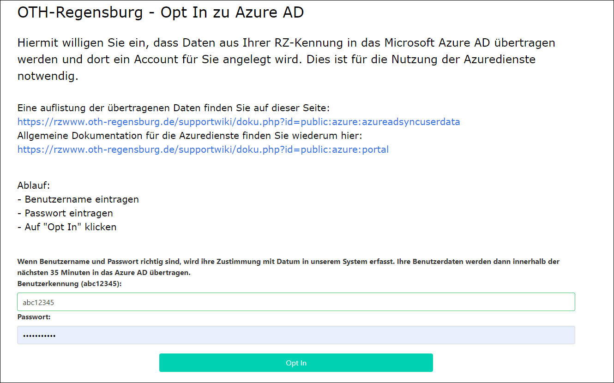Screen dimensions: 614x383
Task: Click the 'nächsten 35 Minuten' notice line
Action: 104,273
